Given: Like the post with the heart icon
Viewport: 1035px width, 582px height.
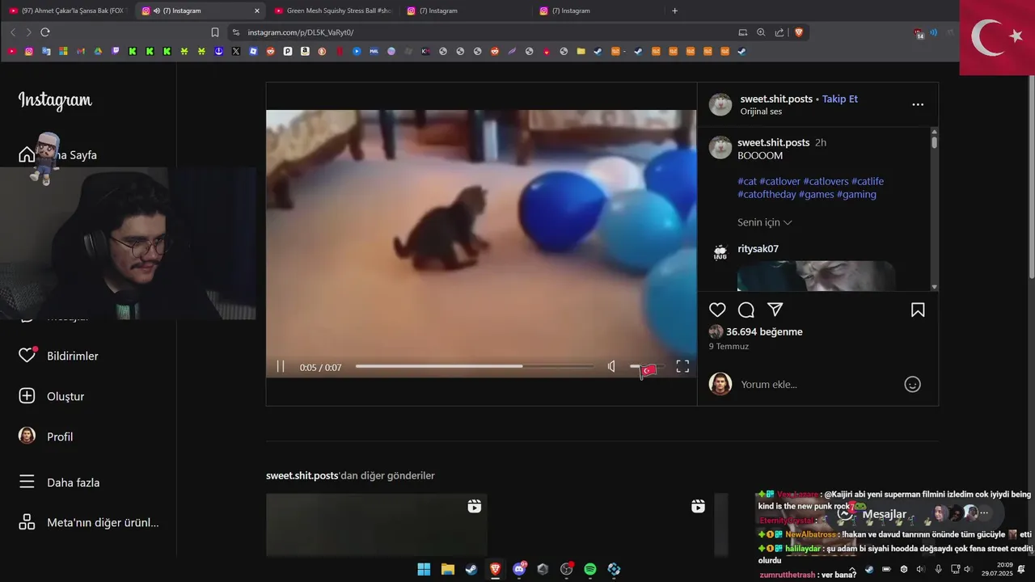Looking at the screenshot, I should [x=717, y=310].
